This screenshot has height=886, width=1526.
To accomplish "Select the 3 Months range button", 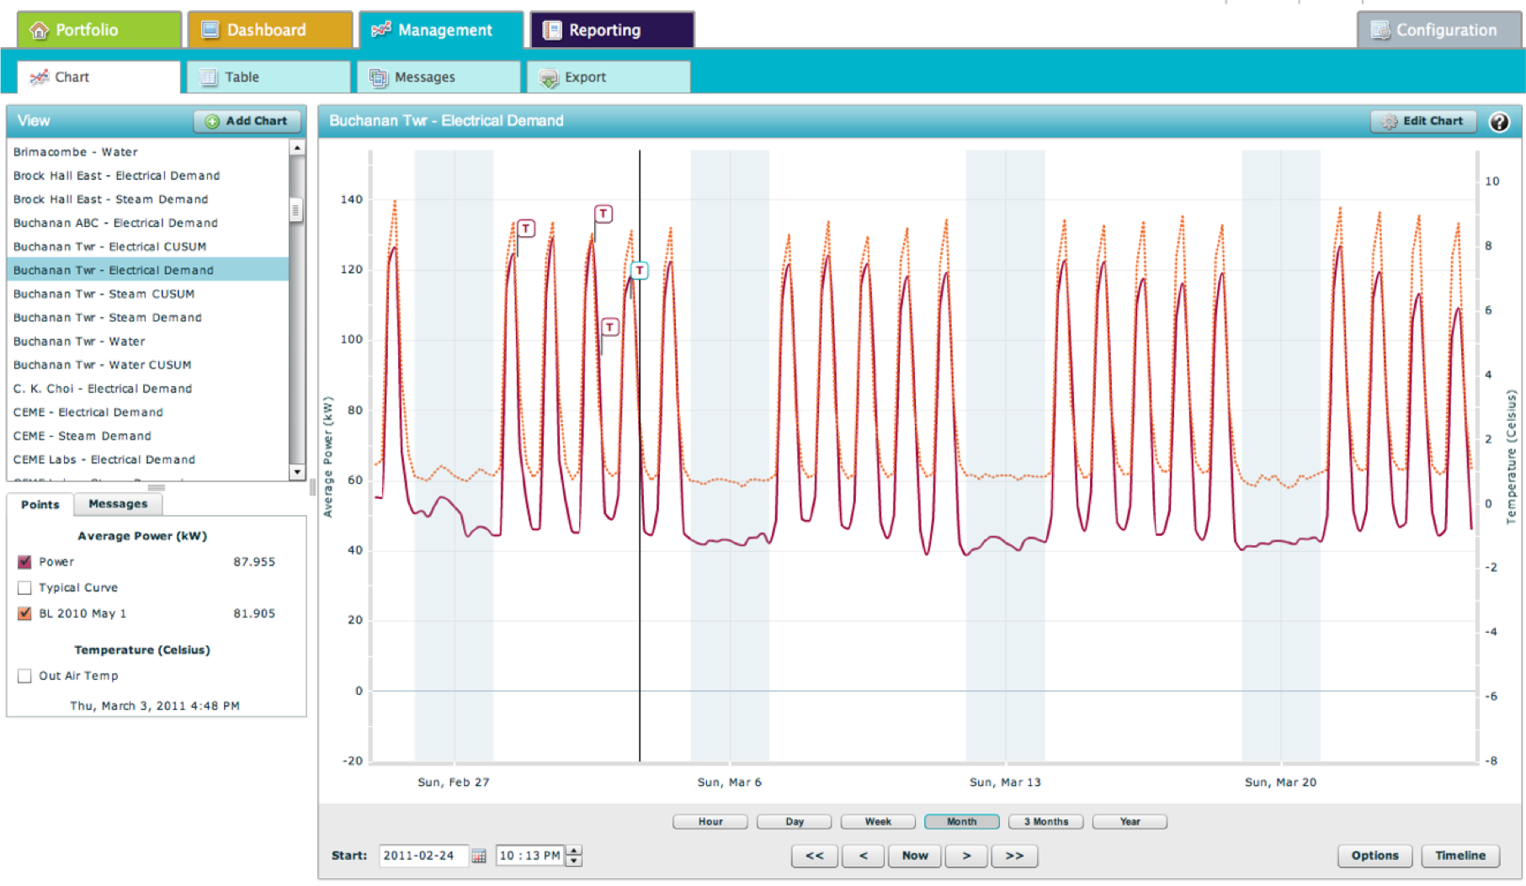I will [1045, 822].
